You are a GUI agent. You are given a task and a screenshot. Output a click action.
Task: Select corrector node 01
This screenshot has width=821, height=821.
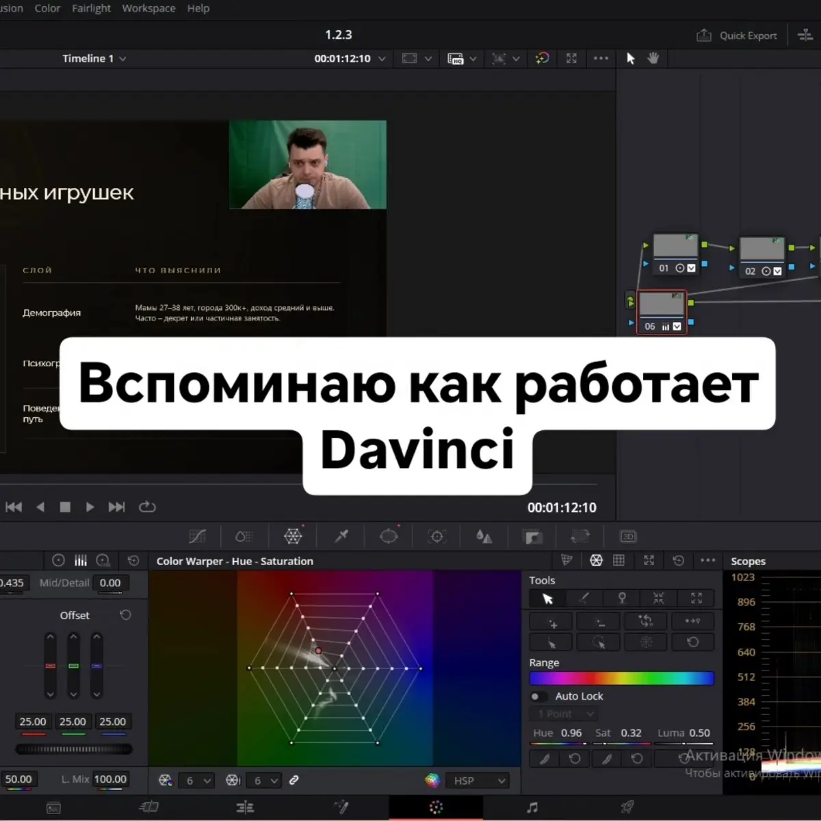pyautogui.click(x=675, y=254)
